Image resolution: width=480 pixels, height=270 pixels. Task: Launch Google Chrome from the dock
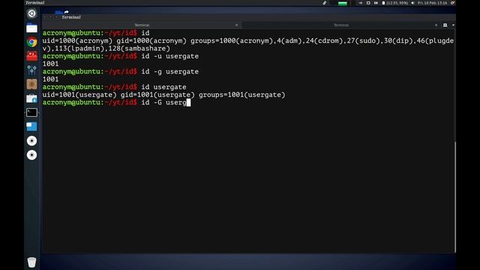pyautogui.click(x=31, y=42)
